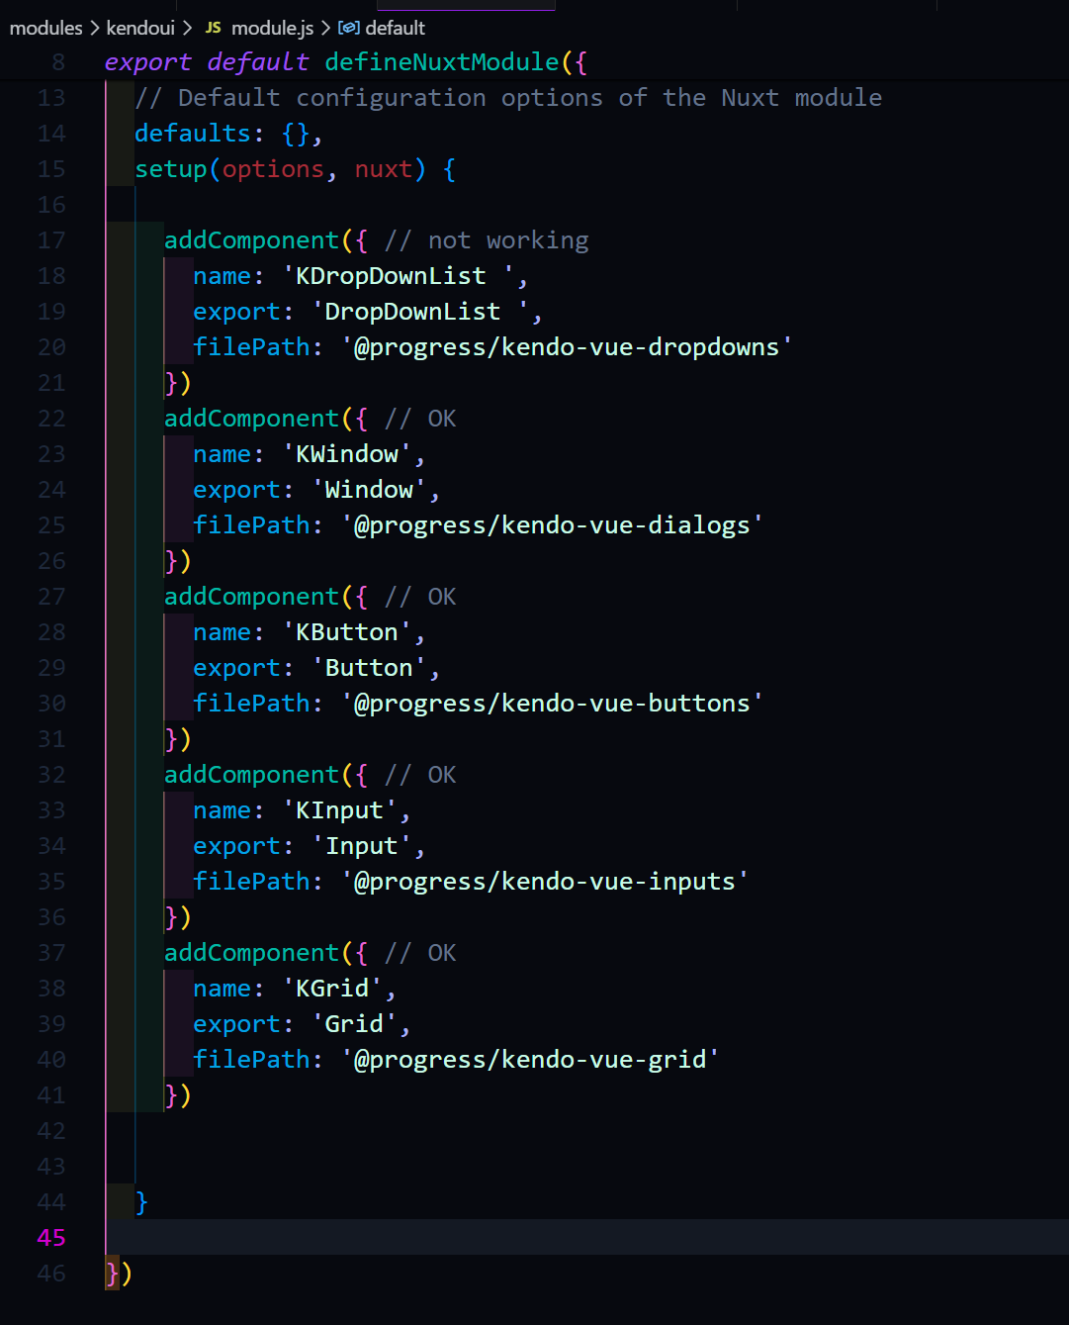Click the 'Grid' export string on line 39
This screenshot has height=1325, width=1069.
click(354, 1024)
